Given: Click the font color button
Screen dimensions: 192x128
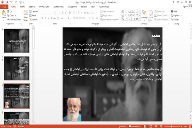Looking at the screenshot, I should click(x=68, y=18).
